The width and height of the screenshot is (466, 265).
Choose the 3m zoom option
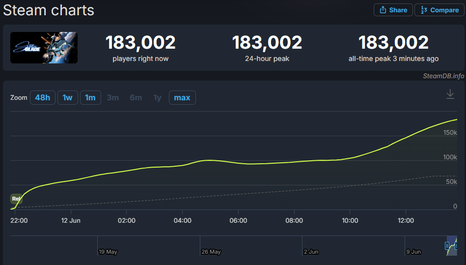coord(112,97)
